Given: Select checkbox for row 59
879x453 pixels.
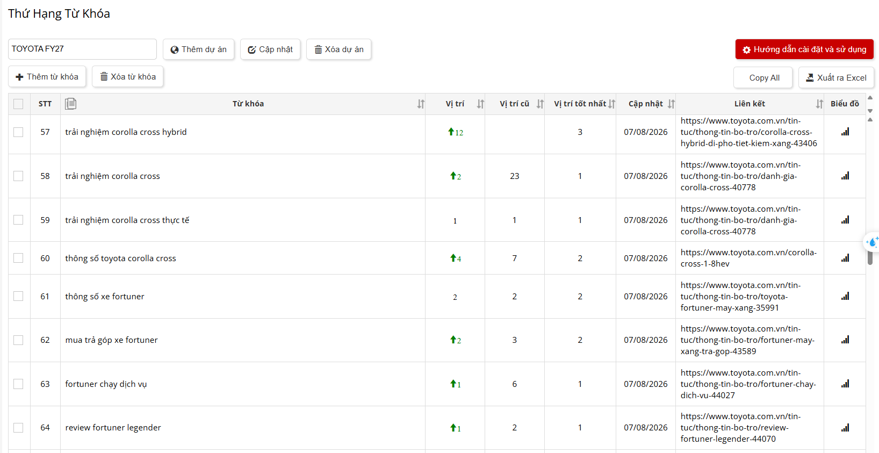Looking at the screenshot, I should pos(18,220).
